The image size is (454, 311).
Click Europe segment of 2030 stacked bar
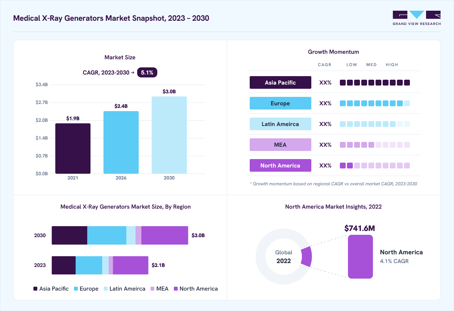[x=107, y=236]
